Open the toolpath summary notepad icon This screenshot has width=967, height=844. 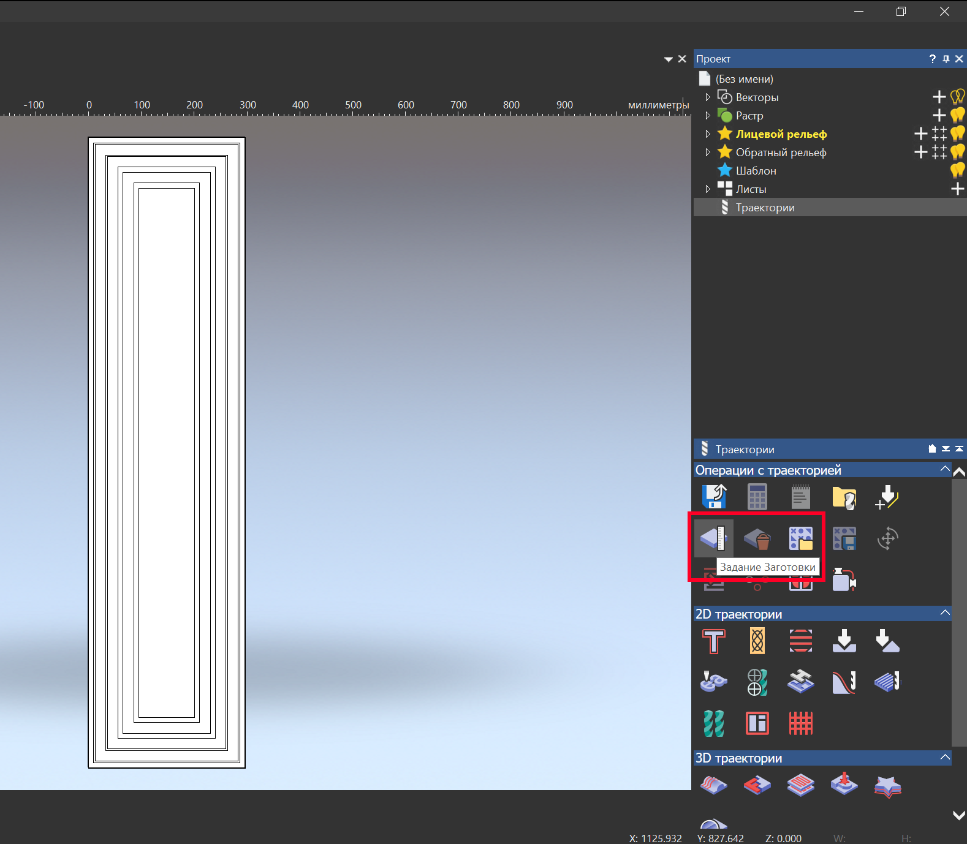click(x=800, y=497)
